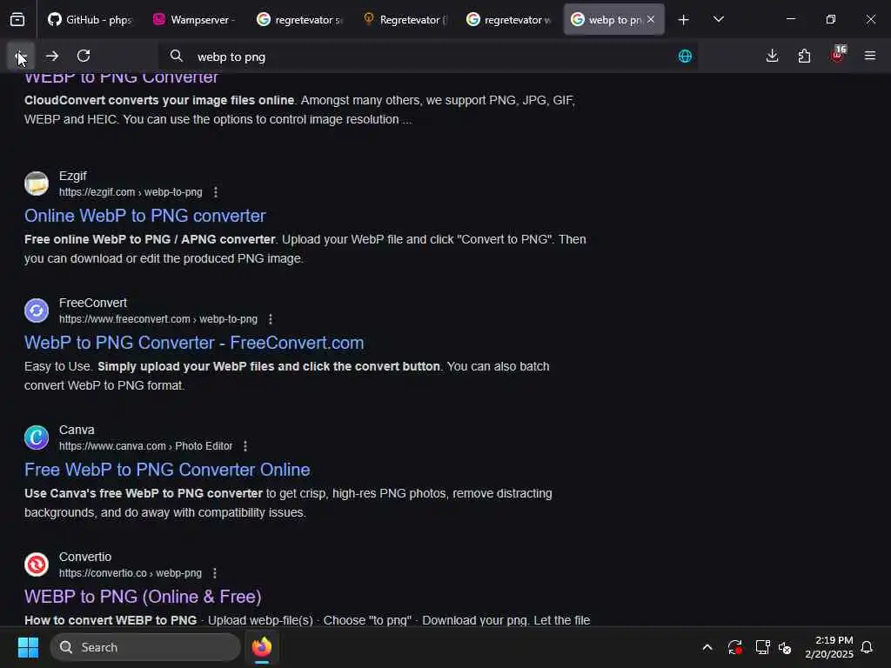Close the webp to png tab
This screenshot has height=668, width=891.
pos(651,19)
